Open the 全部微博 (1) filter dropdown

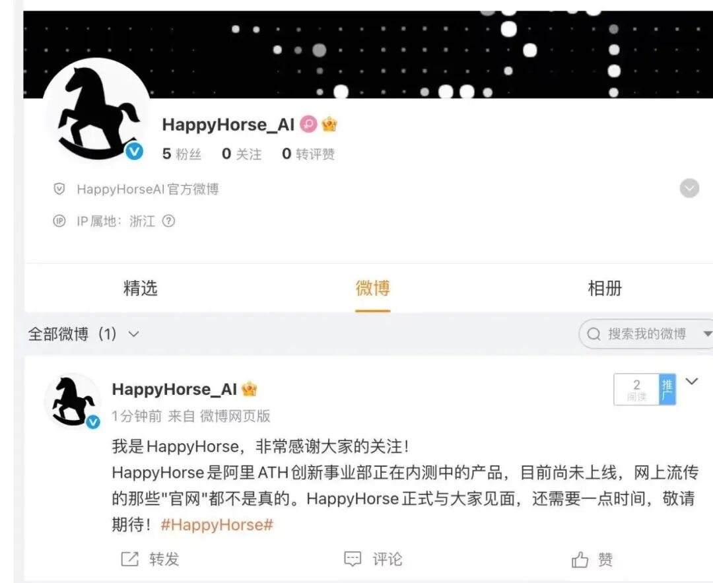point(83,334)
